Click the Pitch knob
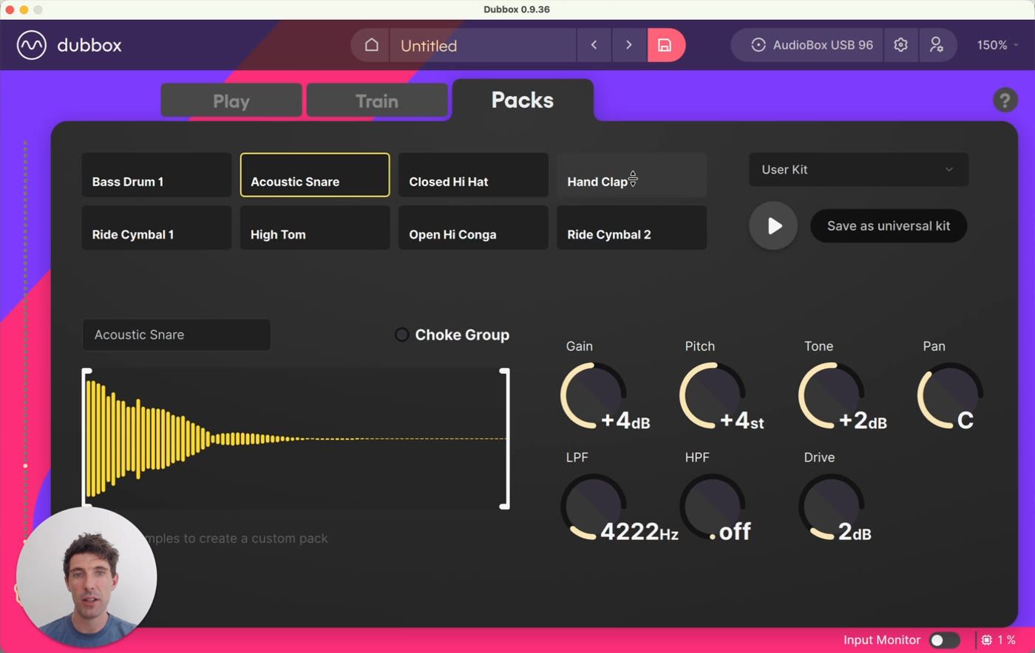 tap(713, 395)
